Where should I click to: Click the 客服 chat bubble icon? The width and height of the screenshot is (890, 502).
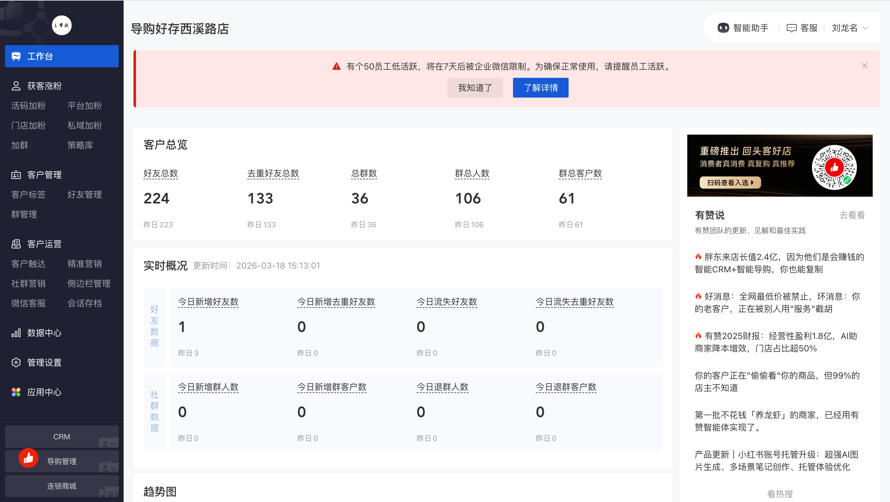tap(791, 28)
